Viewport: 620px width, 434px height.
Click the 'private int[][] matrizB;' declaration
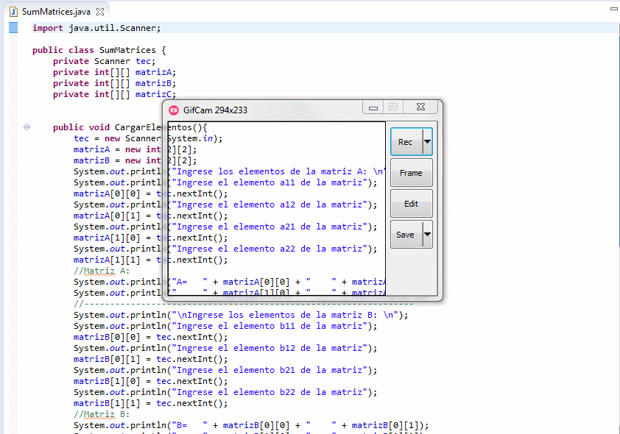click(115, 83)
